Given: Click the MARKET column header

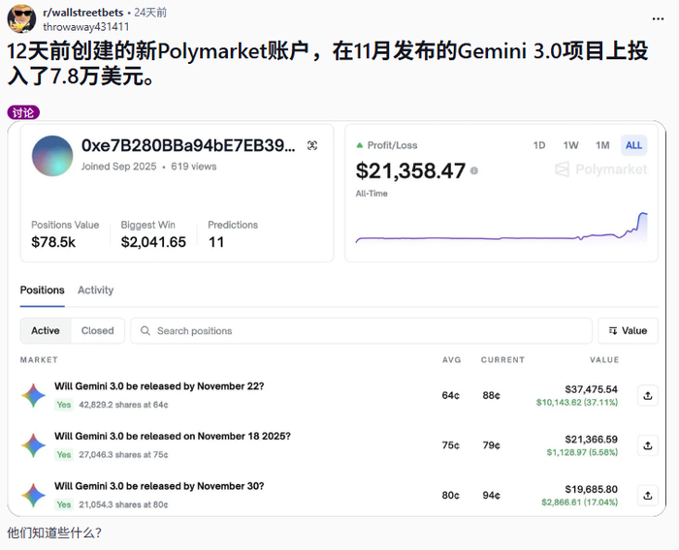Looking at the screenshot, I should pos(39,360).
